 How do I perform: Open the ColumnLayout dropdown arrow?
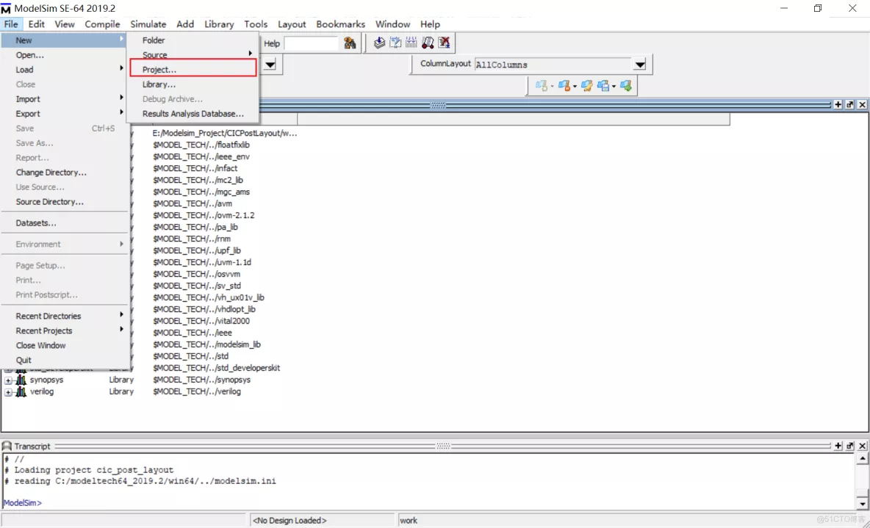640,65
